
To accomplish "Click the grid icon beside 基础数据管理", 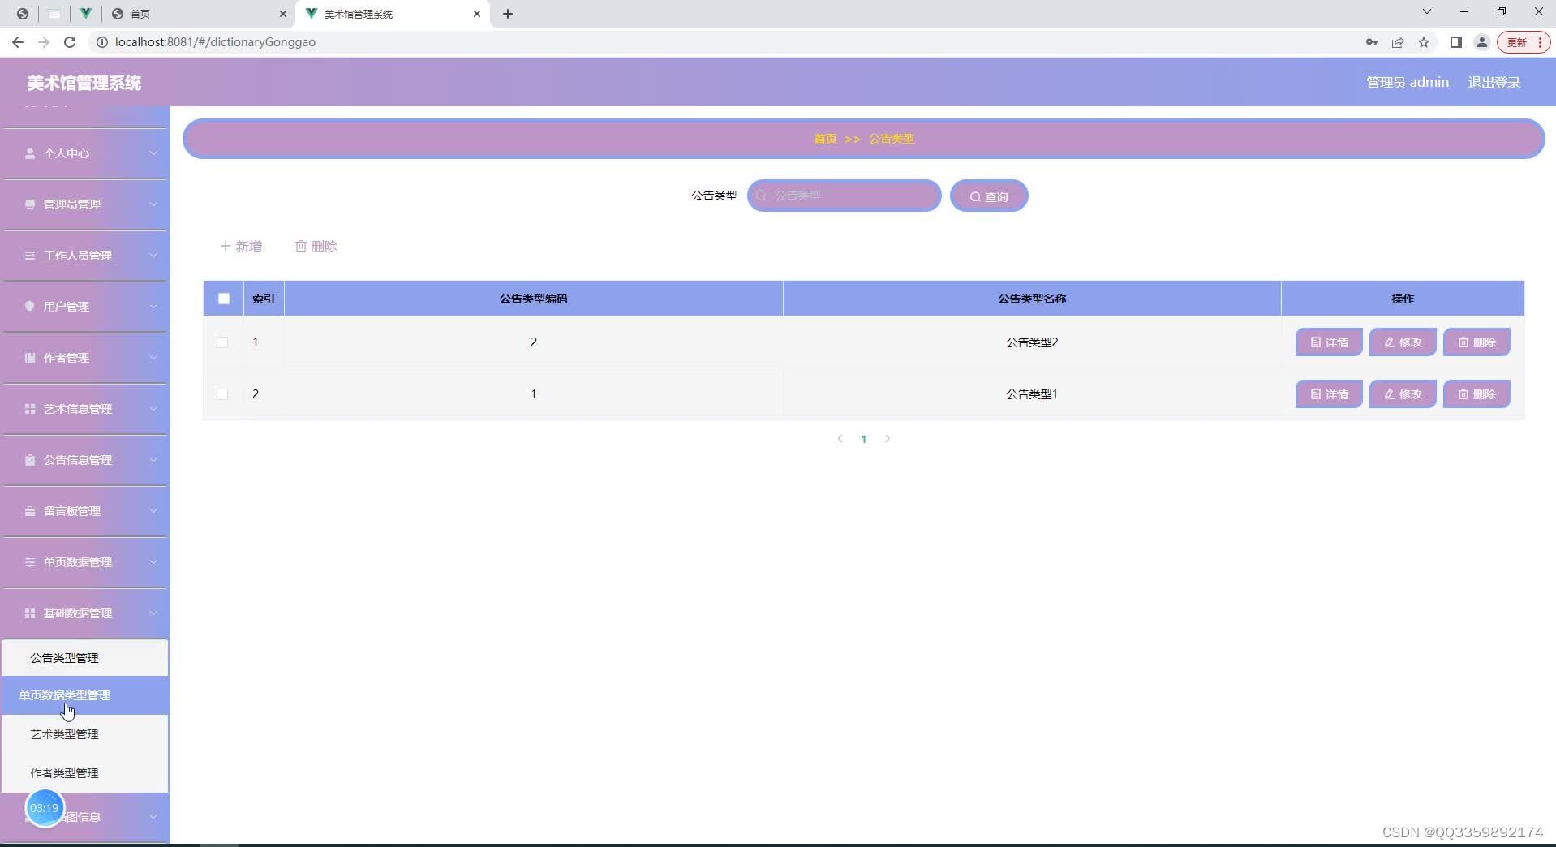I will point(30,613).
